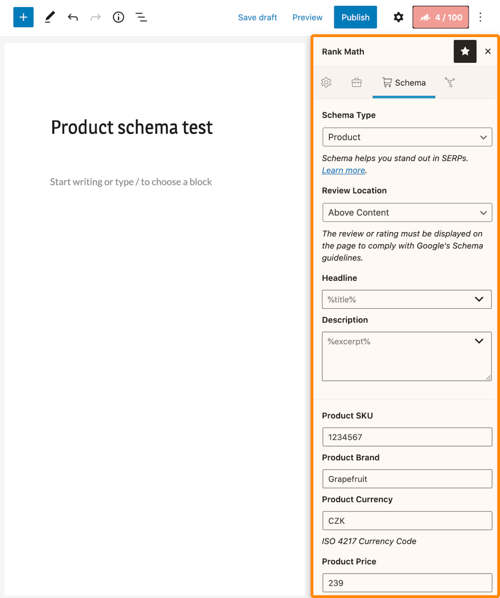Viewport: 500px width, 598px height.
Task: Click the Publish button
Action: pyautogui.click(x=355, y=17)
